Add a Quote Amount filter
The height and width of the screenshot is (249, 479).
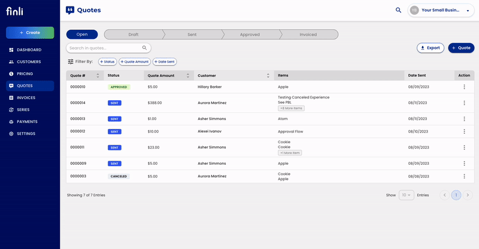coord(135,62)
